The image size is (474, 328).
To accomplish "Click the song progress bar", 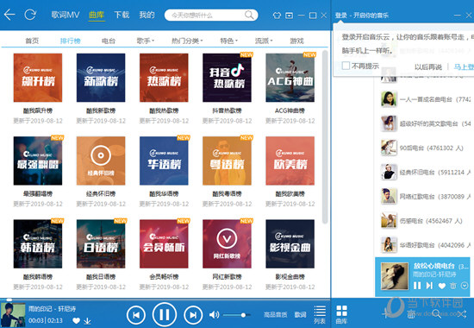I will point(165,300).
